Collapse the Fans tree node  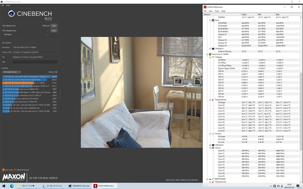point(210,20)
